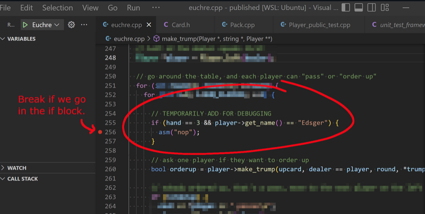Click the green Start Debugging play icon
The image size is (425, 214).
25,25
